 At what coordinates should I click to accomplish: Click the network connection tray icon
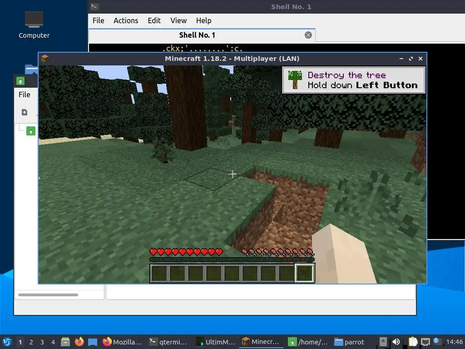(x=425, y=342)
